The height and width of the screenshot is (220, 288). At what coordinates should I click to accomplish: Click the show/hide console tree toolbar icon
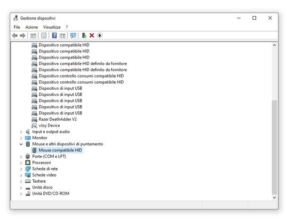pos(33,35)
